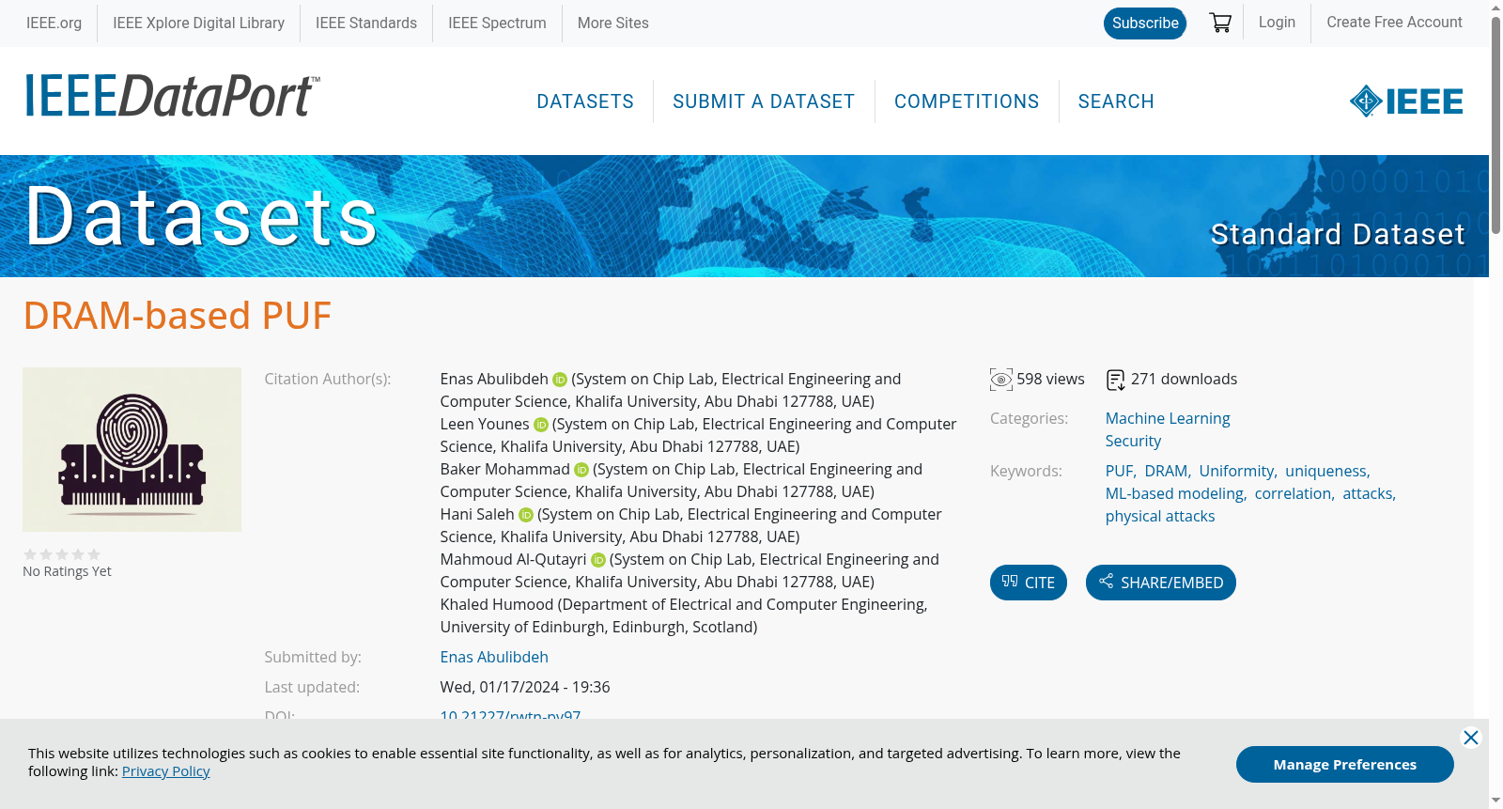Click the CITE button
This screenshot has width=1503, height=809.
tap(1029, 583)
